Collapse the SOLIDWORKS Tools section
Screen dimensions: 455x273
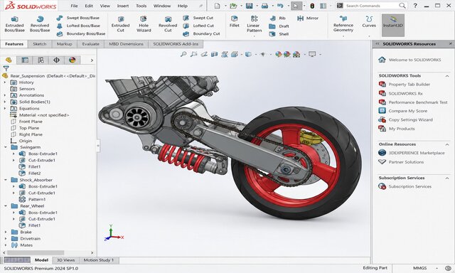coord(447,76)
